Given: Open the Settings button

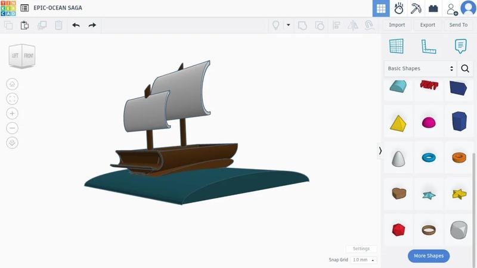Looking at the screenshot, I should (x=361, y=248).
